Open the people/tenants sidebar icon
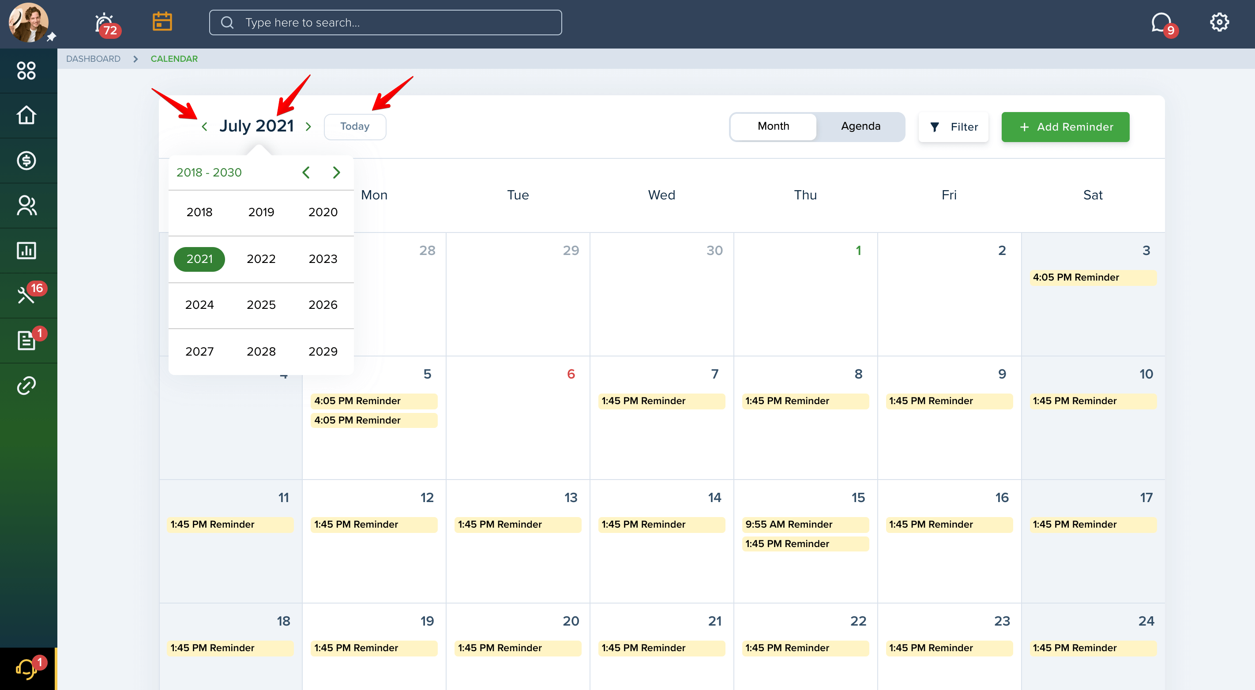 (x=26, y=206)
